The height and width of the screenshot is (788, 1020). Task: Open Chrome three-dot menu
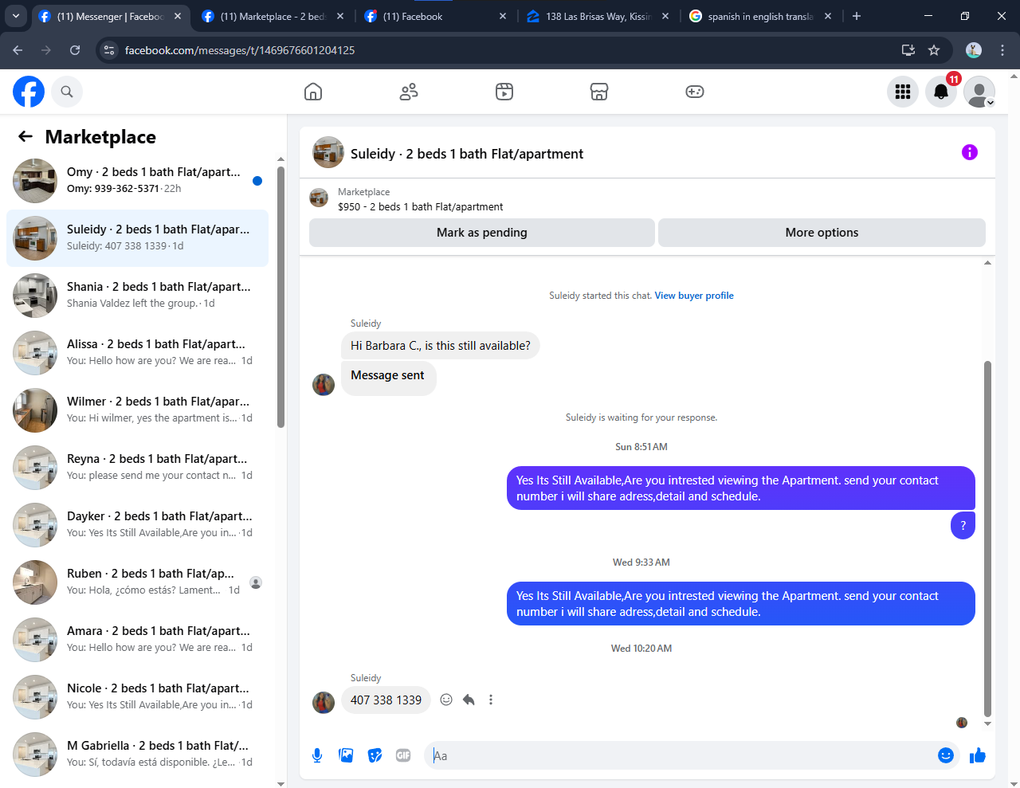[x=1002, y=50]
